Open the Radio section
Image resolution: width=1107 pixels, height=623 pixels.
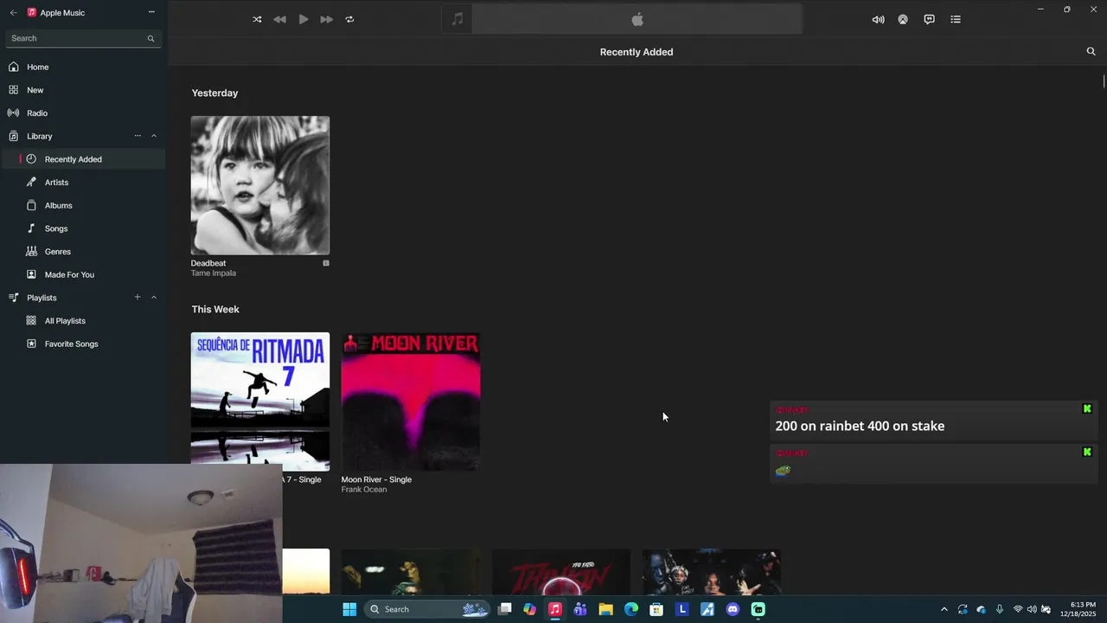pyautogui.click(x=82, y=113)
